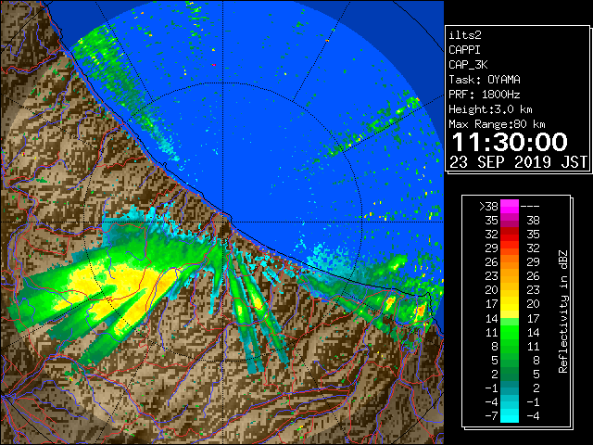
Task: Click the cyan -7 legend color
Action: coord(510,416)
